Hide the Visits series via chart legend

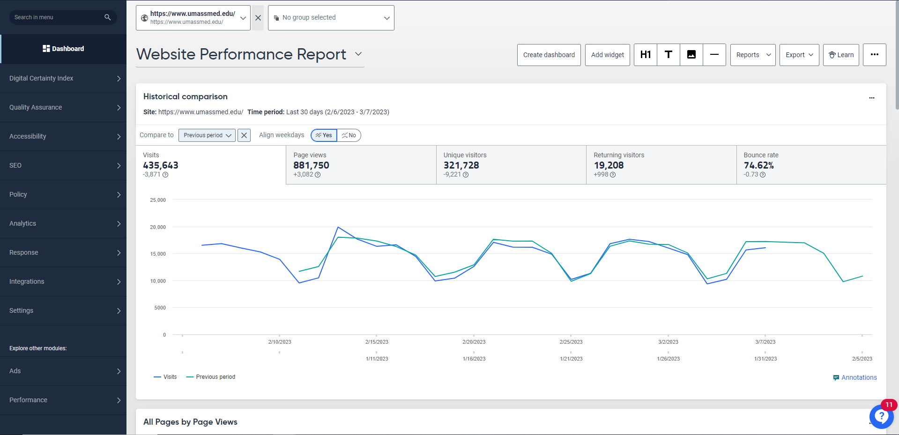point(165,376)
